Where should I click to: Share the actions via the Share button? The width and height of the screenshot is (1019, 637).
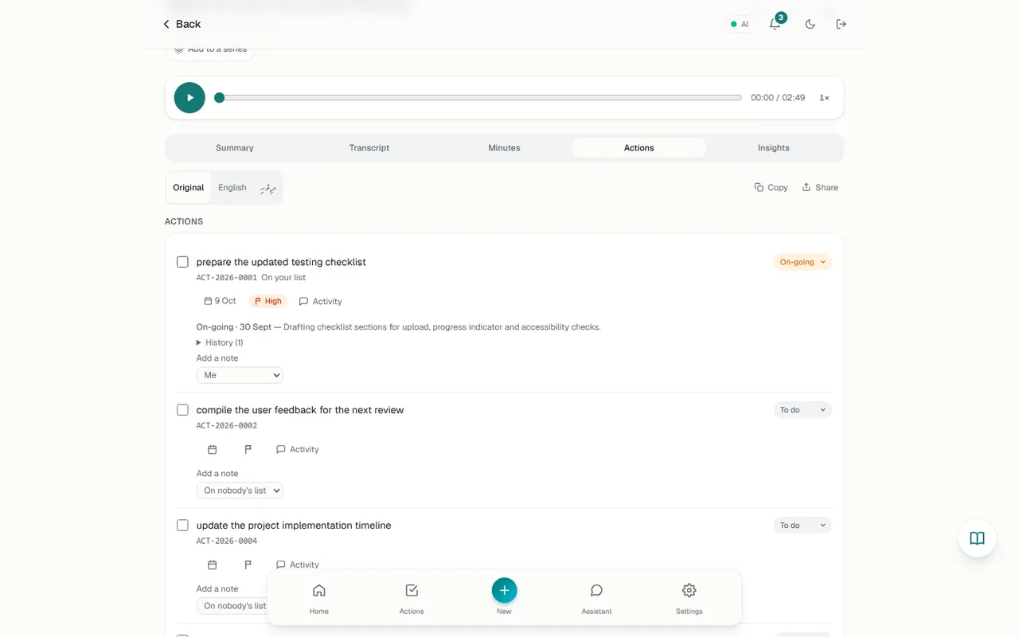pyautogui.click(x=820, y=188)
